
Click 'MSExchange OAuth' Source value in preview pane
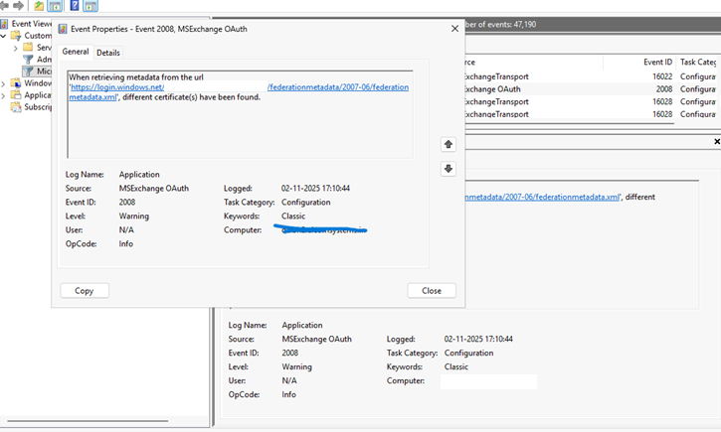[317, 339]
